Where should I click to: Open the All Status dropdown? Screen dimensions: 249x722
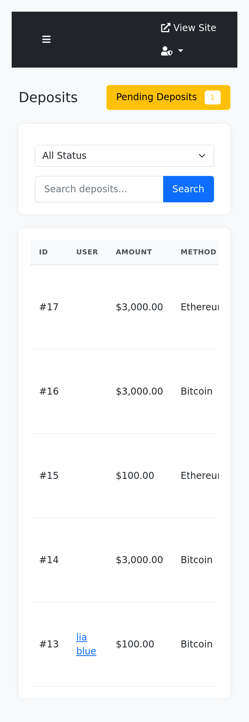pyautogui.click(x=124, y=156)
